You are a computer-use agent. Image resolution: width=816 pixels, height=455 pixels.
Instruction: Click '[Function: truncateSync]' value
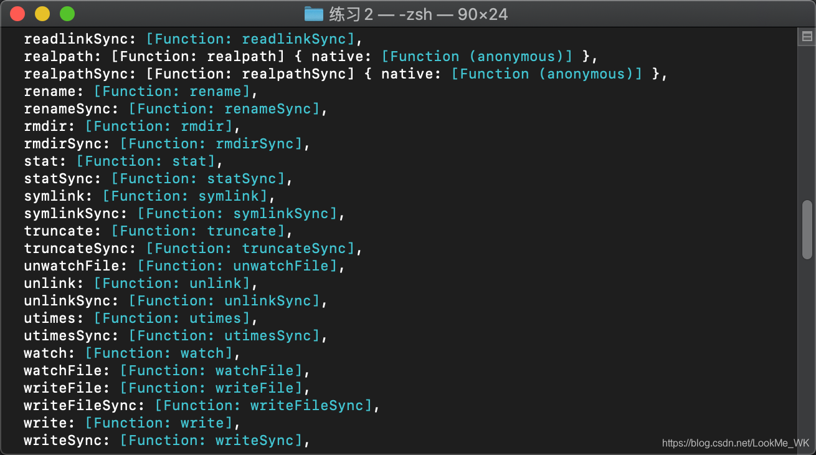click(250, 249)
